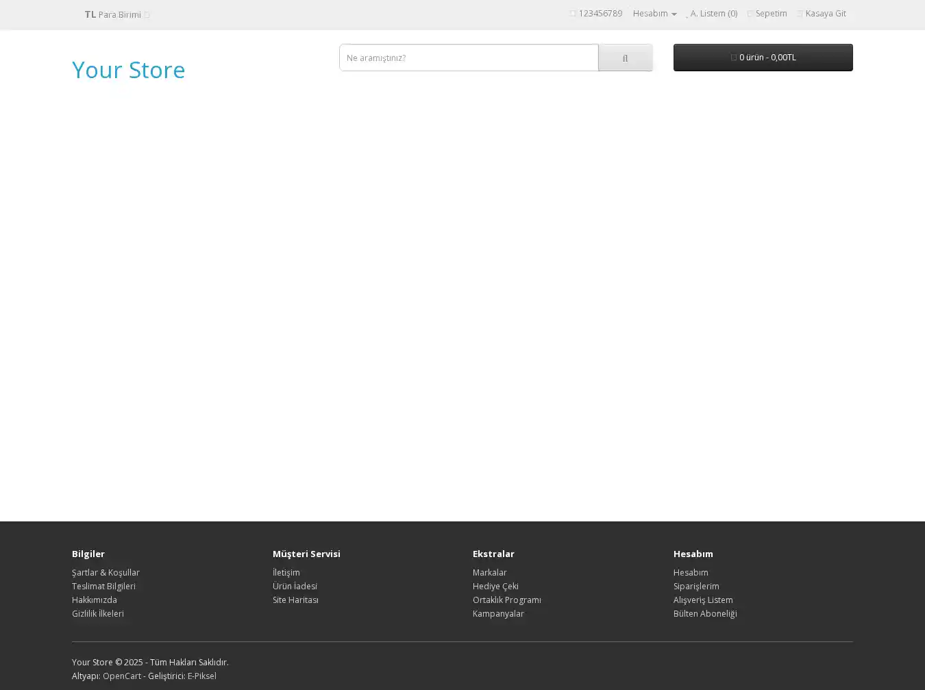Open the TL Para Birimi currency dropdown
The image size is (925, 690).
coord(116,14)
